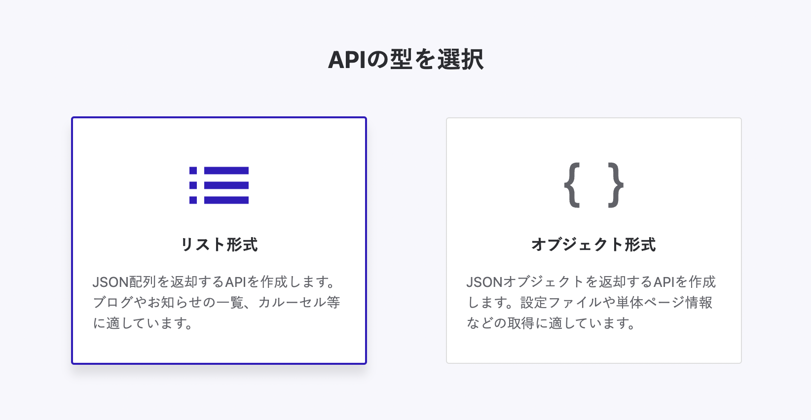Click the text JSON配列を返却するAPIを作成します。
Viewport: 811px width, 420px height.
216,282
